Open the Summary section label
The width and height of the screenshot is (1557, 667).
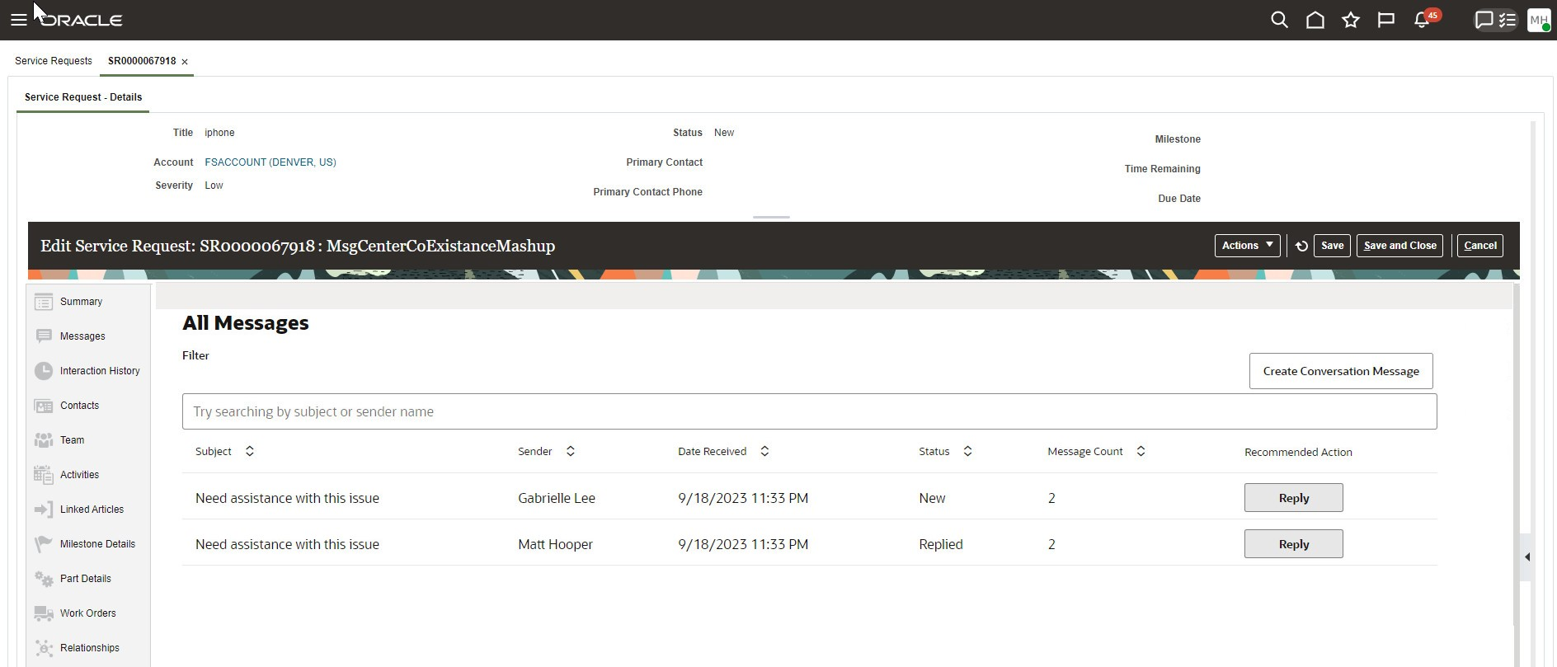point(81,302)
